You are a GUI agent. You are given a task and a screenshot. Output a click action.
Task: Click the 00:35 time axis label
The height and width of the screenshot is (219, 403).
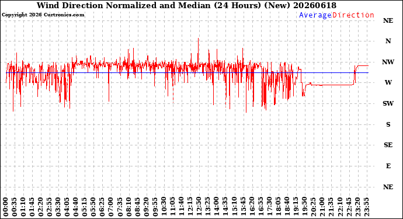tap(15, 207)
